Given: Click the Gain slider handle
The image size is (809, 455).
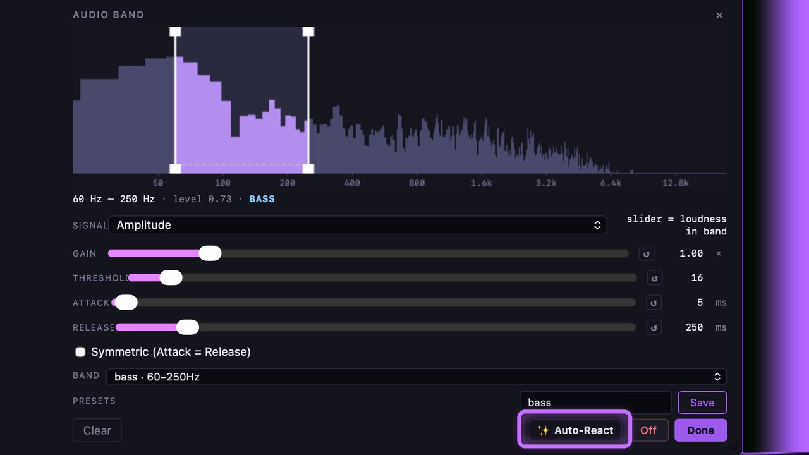Looking at the screenshot, I should tap(210, 253).
